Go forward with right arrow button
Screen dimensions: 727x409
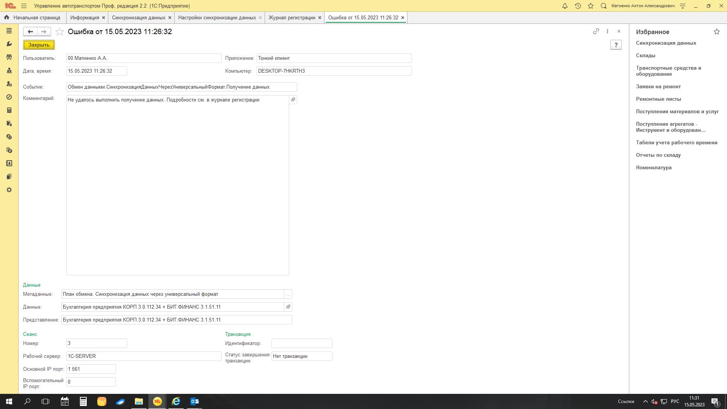click(x=44, y=32)
